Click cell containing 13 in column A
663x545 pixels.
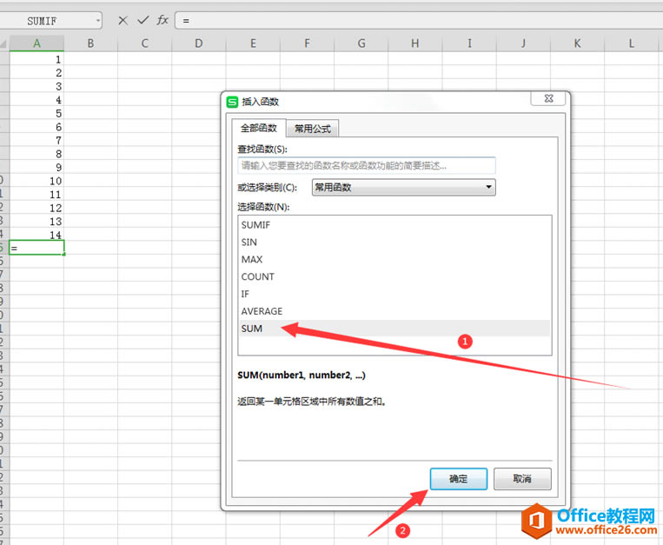coord(36,221)
